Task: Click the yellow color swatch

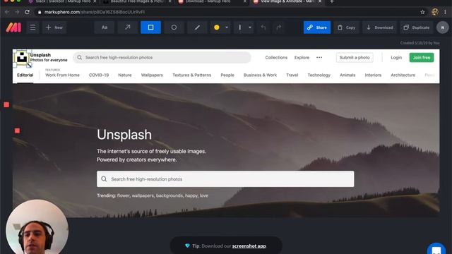Action: [217, 28]
